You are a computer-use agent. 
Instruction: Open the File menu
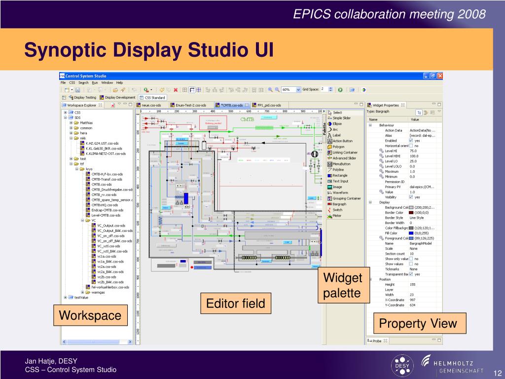[x=63, y=83]
